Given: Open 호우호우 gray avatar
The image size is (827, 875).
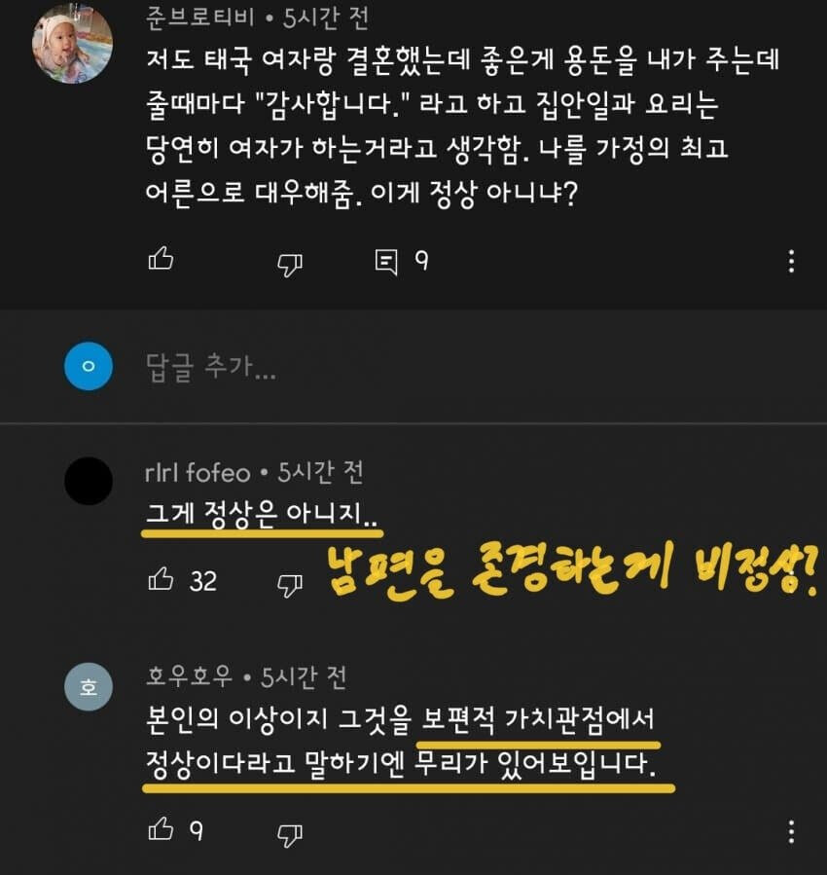Looking at the screenshot, I should (89, 686).
